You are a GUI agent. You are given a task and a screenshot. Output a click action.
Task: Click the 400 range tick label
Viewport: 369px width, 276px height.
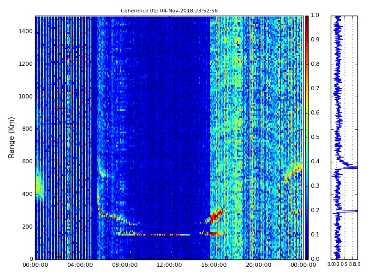[x=28, y=194]
